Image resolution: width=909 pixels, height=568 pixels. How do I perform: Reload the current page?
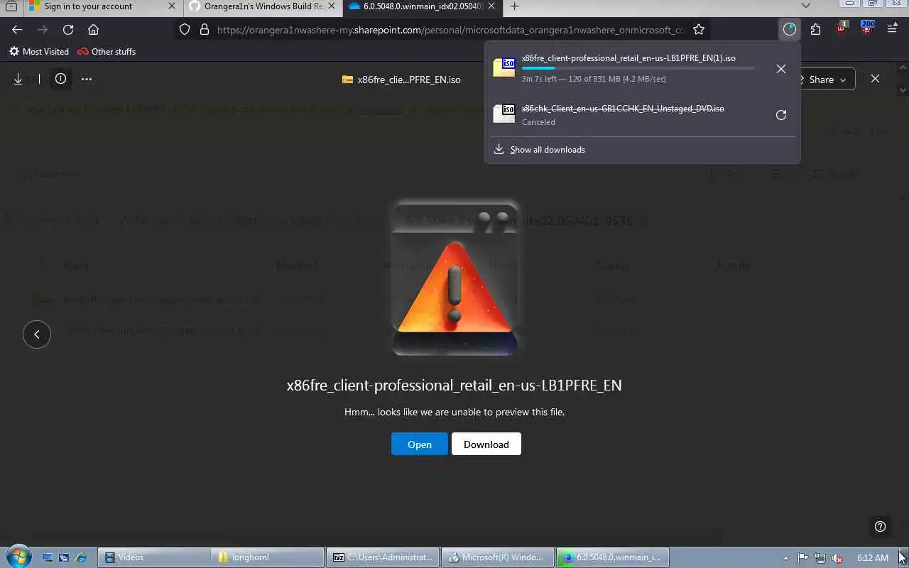point(68,30)
